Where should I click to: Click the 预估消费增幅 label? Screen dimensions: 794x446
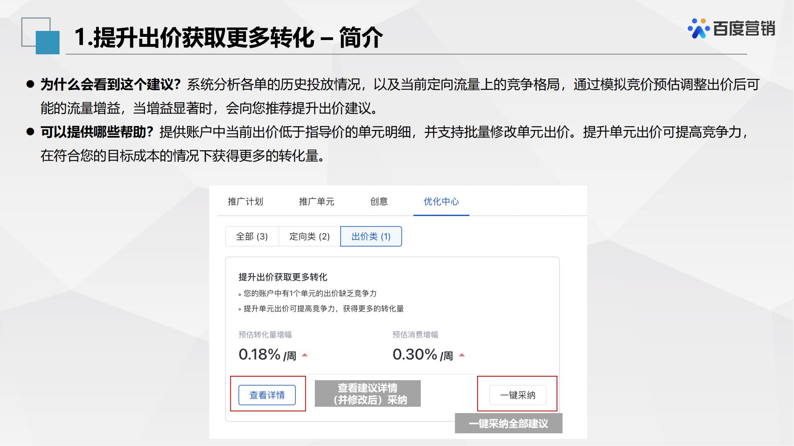(x=415, y=335)
